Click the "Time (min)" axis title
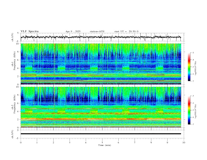The image size is (207, 160). [x=105, y=145]
